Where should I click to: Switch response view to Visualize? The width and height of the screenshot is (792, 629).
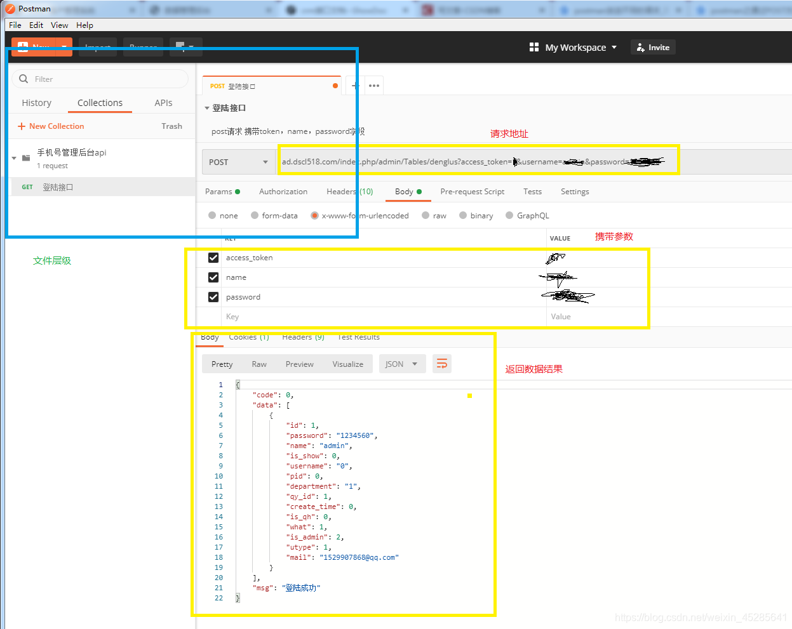[348, 364]
